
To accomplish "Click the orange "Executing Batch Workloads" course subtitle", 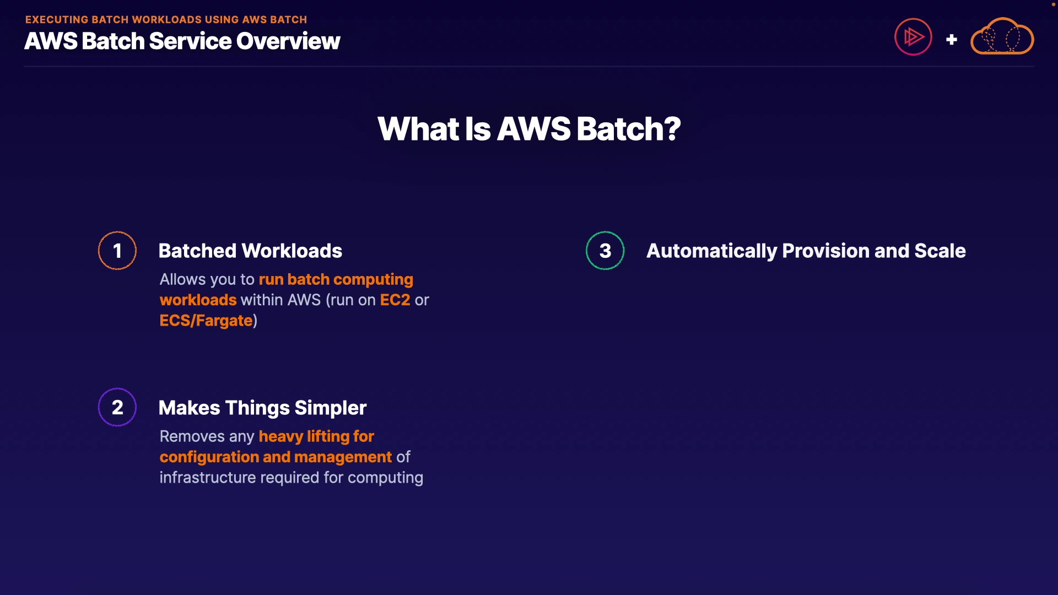I will click(x=166, y=19).
